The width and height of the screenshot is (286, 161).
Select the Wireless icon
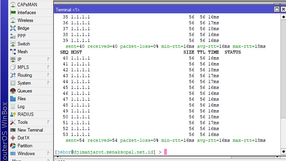click(x=13, y=20)
